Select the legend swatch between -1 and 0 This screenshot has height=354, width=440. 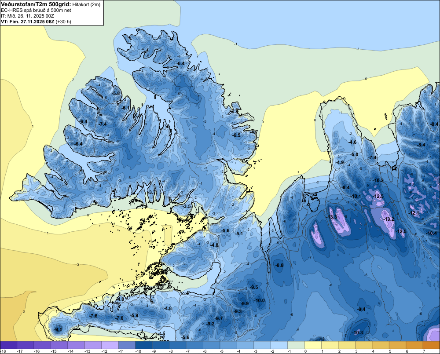(x=296, y=345)
